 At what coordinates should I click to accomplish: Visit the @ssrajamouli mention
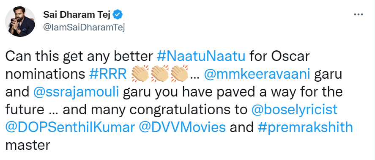(76, 92)
